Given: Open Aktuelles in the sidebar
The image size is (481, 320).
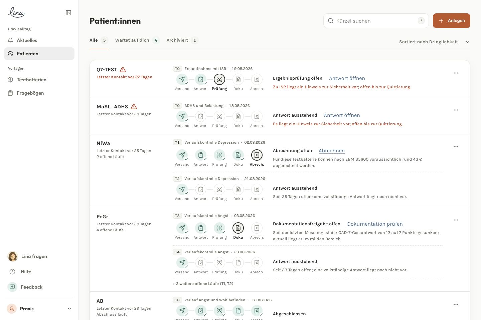Looking at the screenshot, I should (39, 40).
